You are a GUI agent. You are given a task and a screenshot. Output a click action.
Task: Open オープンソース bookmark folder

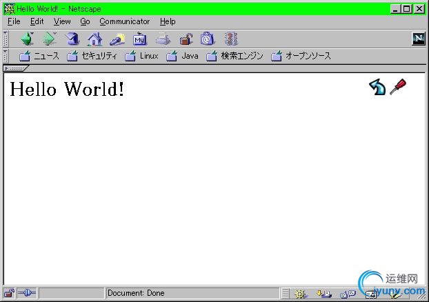(301, 56)
